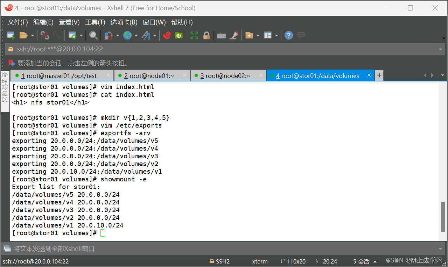Toggle full screen with green arrows icon
The image size is (448, 267).
(x=194, y=35)
